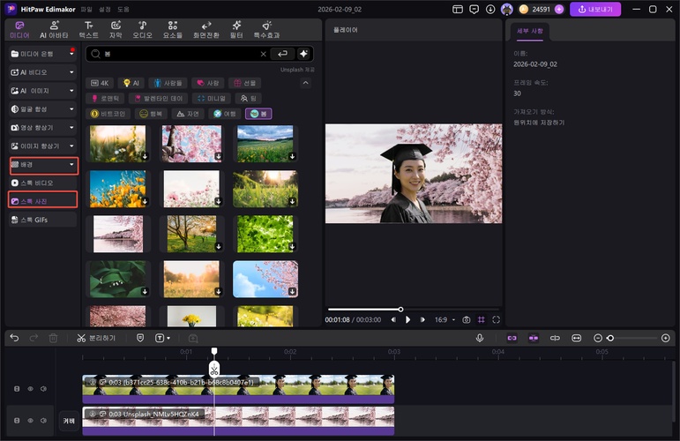
Task: Click the zoom-in plus icon on timeline
Action: pos(665,338)
